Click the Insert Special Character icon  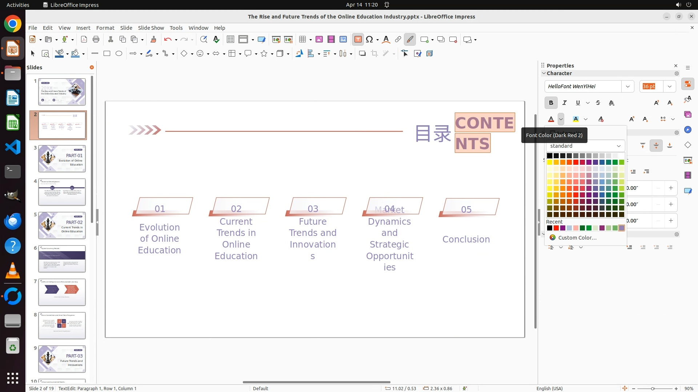369,40
